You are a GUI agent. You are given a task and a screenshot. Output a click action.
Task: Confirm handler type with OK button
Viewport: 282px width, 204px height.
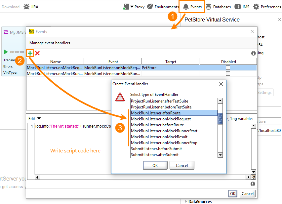click(x=155, y=165)
